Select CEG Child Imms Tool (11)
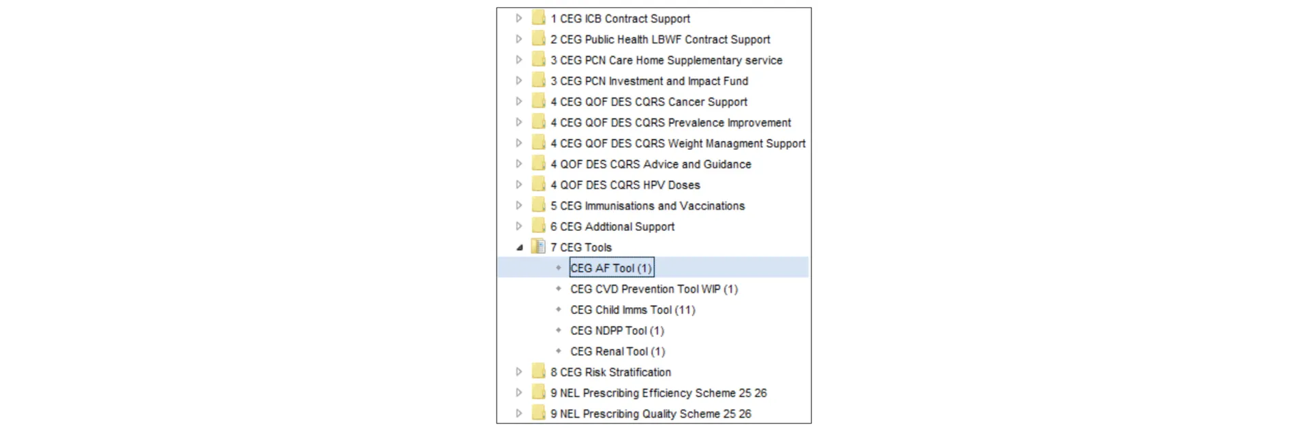Screen dimensions: 1308x431 click(x=632, y=310)
